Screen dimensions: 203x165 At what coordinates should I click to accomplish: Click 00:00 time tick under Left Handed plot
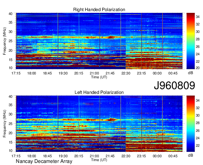point(157,156)
